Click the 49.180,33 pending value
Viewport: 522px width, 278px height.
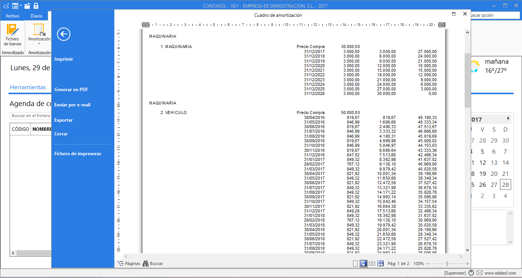click(x=427, y=117)
